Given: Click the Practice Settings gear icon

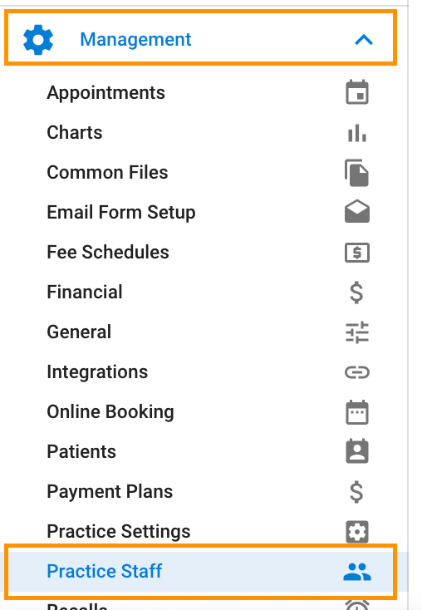Looking at the screenshot, I should tap(357, 531).
